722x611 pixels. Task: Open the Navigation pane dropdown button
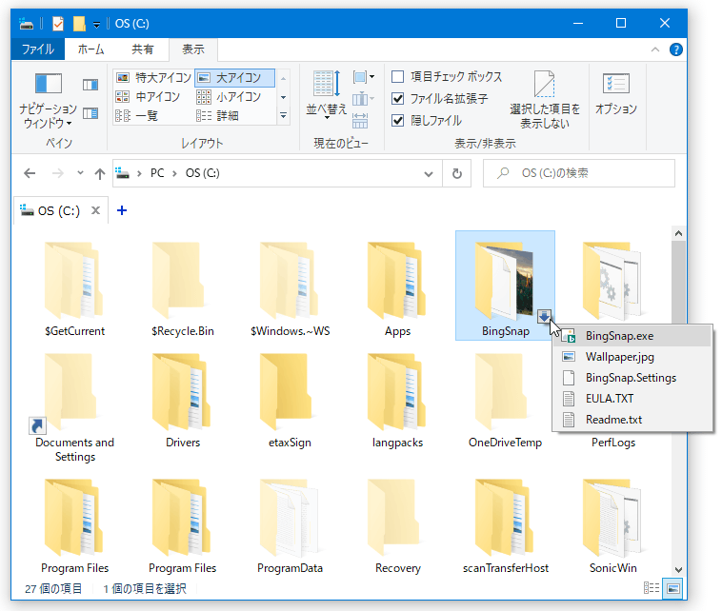pos(48,100)
